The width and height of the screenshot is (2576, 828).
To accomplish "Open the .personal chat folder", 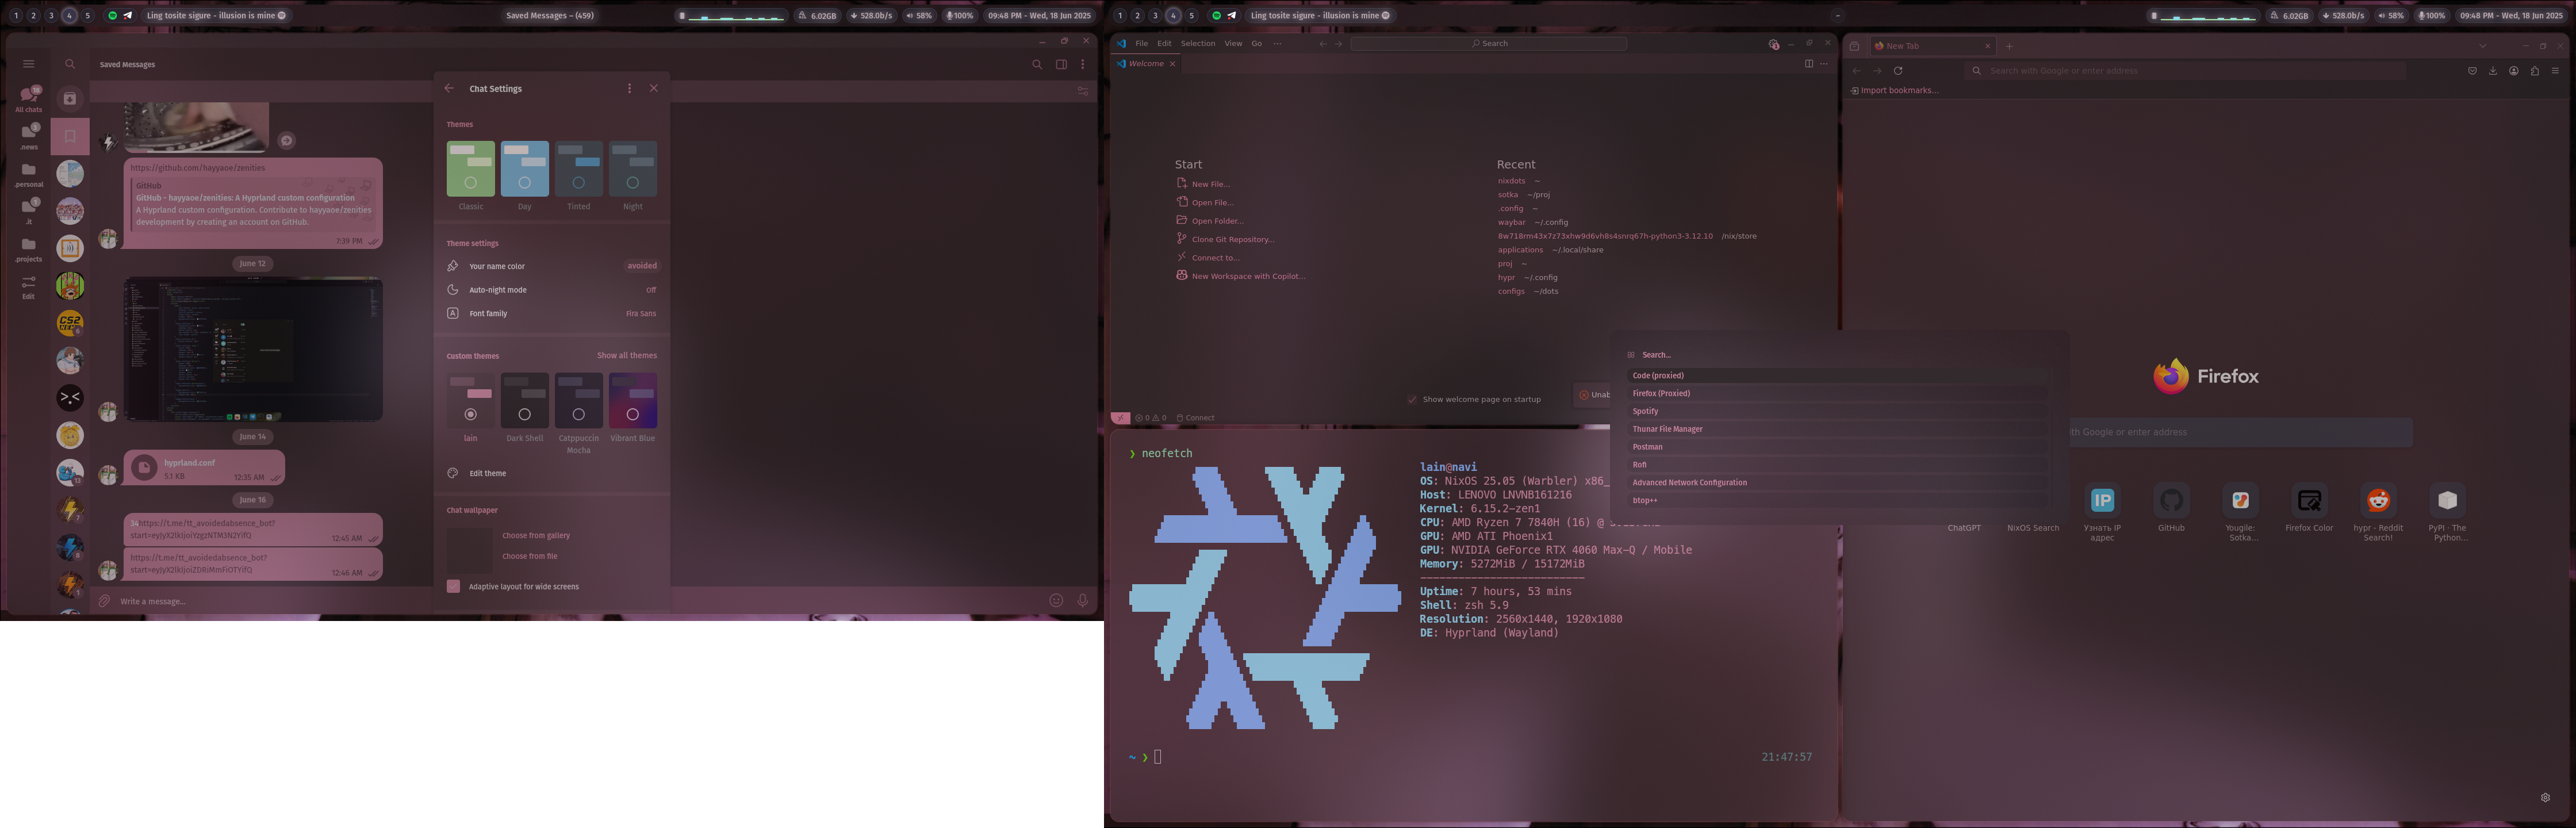I will [x=28, y=174].
